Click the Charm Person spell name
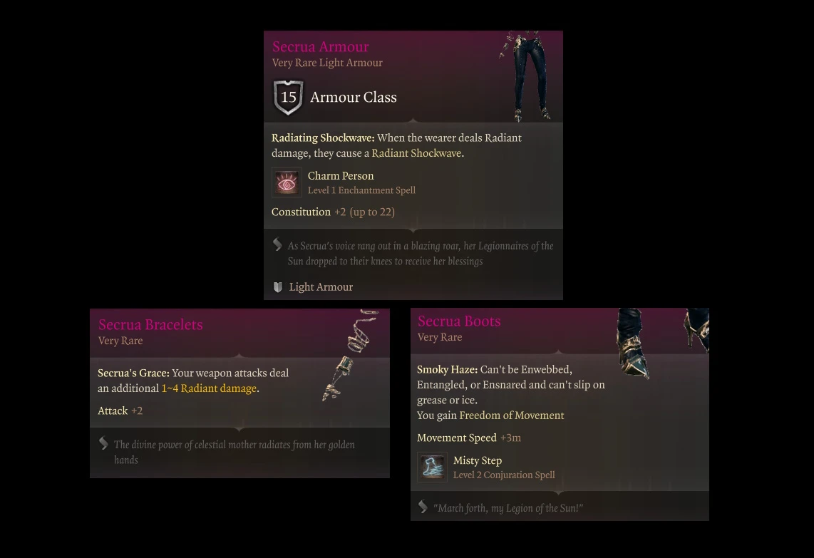 coord(341,176)
